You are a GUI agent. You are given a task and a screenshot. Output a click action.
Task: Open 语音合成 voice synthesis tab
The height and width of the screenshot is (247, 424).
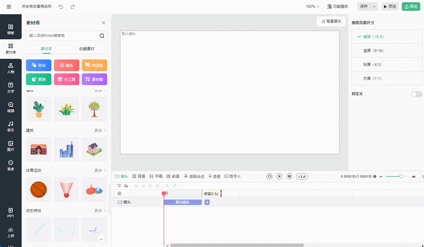pyautogui.click(x=194, y=176)
